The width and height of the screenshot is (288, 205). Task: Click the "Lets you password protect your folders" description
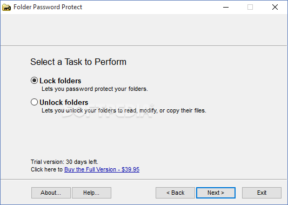[x=95, y=89]
